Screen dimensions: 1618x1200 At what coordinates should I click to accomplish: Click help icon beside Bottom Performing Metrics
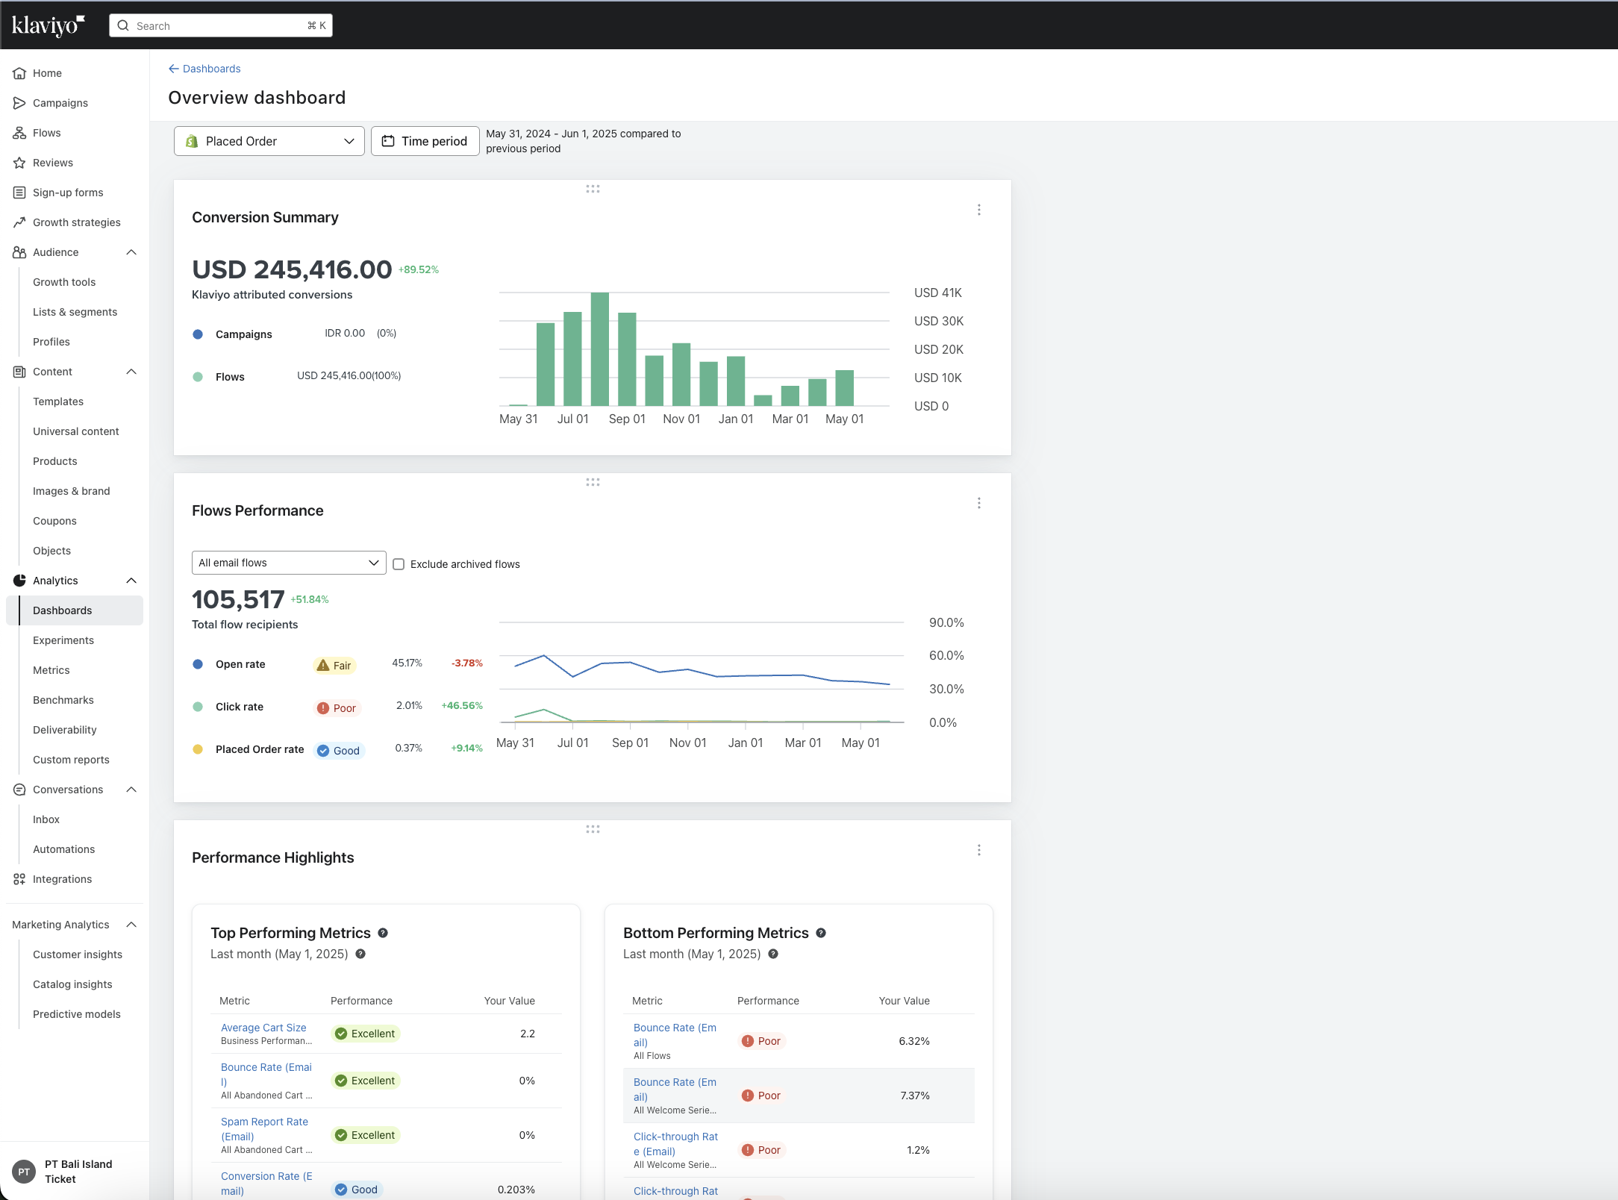click(821, 933)
